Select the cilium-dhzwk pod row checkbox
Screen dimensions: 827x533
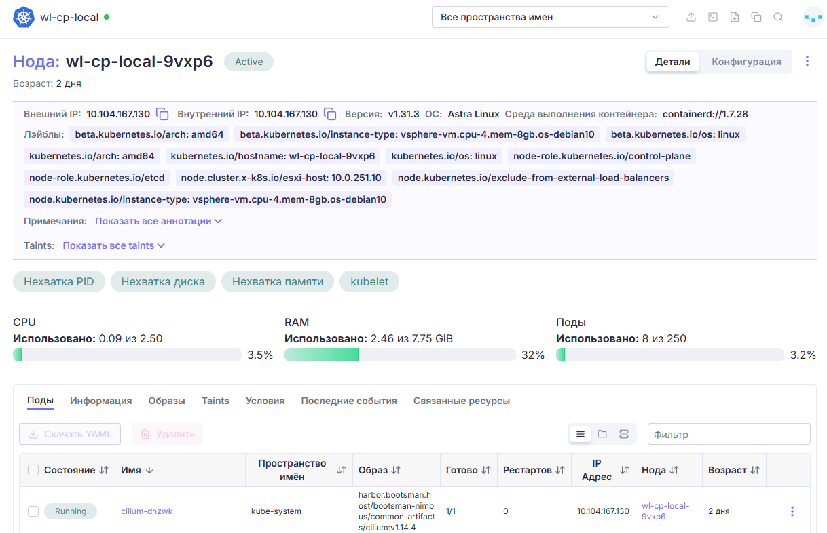[33, 511]
